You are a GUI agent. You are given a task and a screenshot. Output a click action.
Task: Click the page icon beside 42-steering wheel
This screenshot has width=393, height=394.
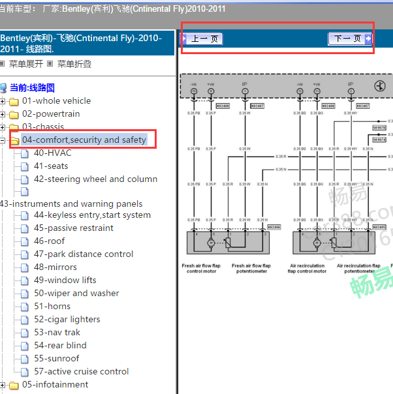[24, 179]
